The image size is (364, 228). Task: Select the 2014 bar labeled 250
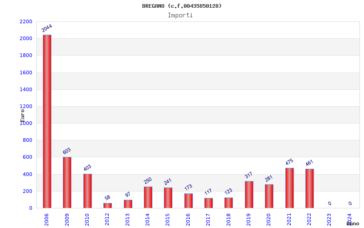pyautogui.click(x=148, y=197)
